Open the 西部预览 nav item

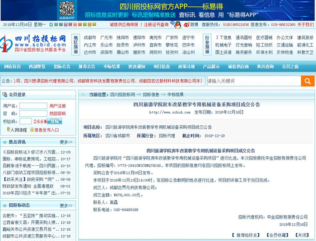(37, 67)
